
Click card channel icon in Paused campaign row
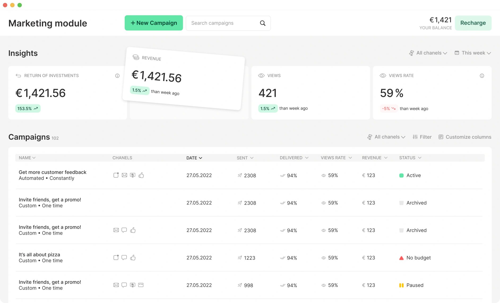[141, 285]
